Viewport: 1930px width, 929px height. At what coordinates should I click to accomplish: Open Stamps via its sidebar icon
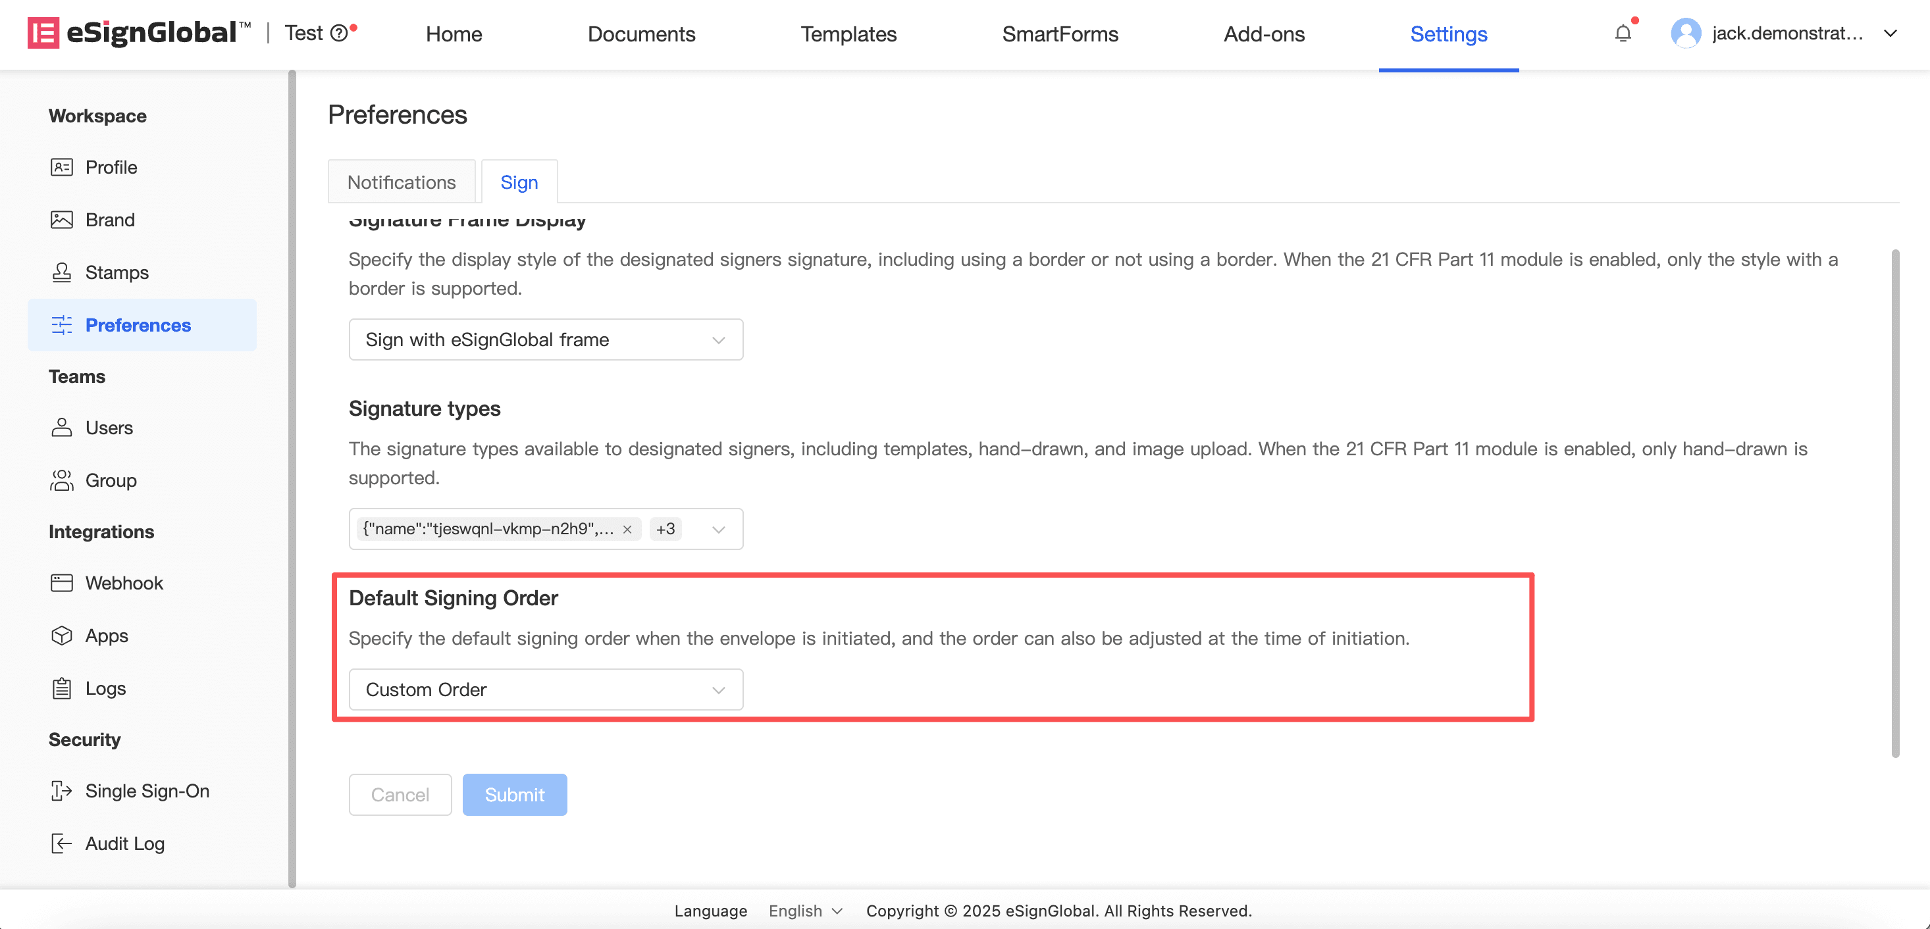61,272
